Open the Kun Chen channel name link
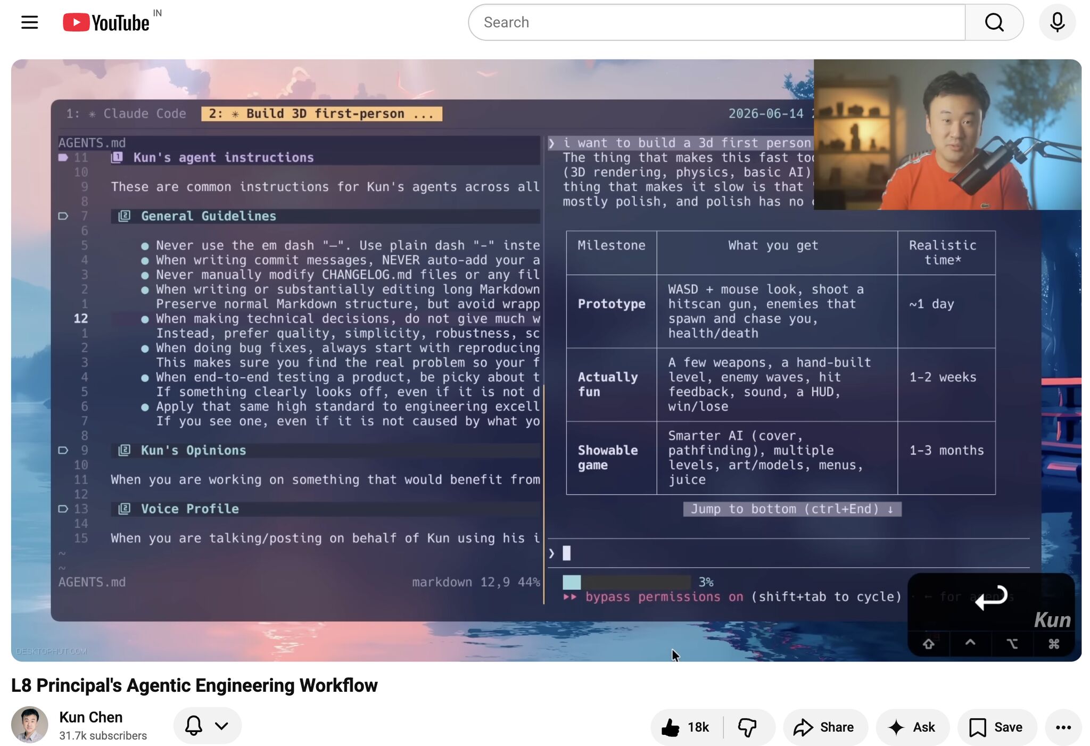Screen dimensions: 1090x746 (x=91, y=717)
